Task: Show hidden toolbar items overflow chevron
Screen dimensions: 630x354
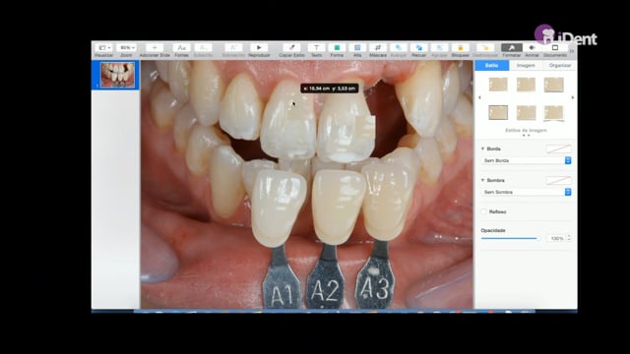Action: tap(572, 51)
